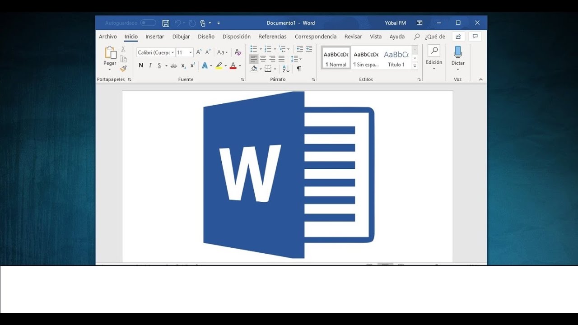Switch to the Diseño tab

(206, 37)
